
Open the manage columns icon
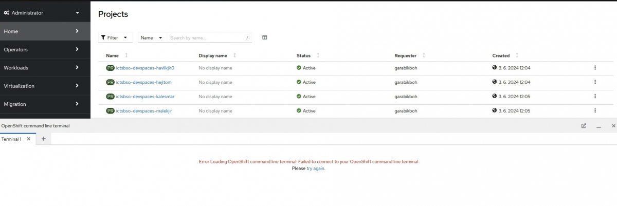[265, 38]
